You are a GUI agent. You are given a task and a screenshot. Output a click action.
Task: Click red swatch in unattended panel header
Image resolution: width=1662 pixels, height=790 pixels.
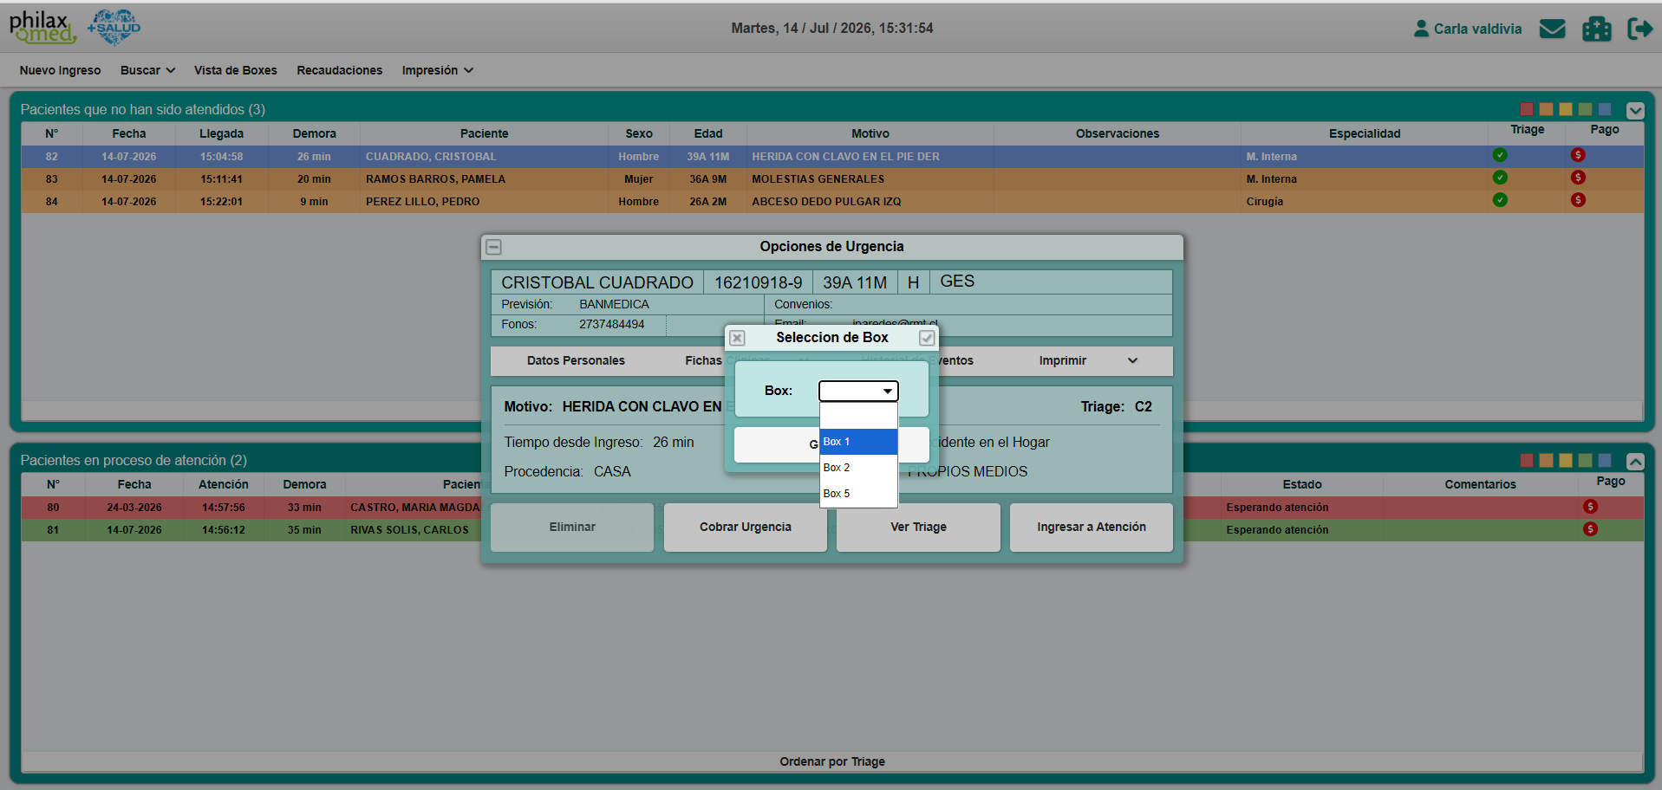click(x=1527, y=109)
